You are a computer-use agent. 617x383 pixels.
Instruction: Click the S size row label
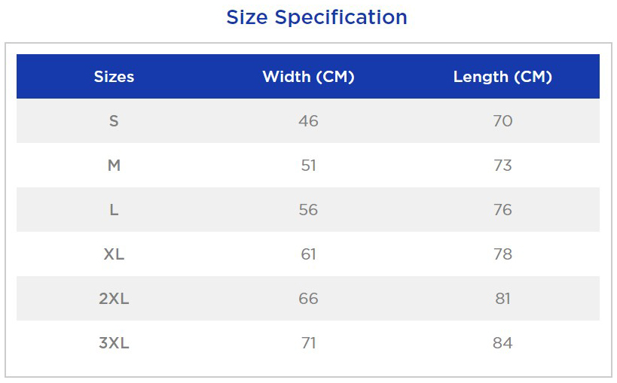click(114, 120)
